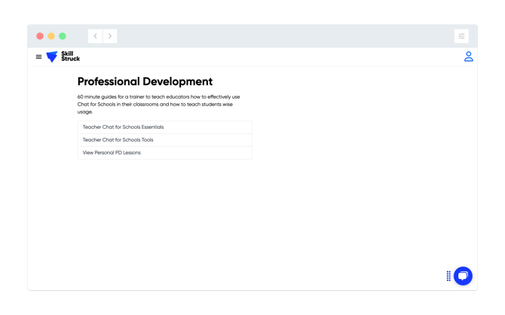Select View Personal PD Lessons
The image size is (505, 315).
112,153
